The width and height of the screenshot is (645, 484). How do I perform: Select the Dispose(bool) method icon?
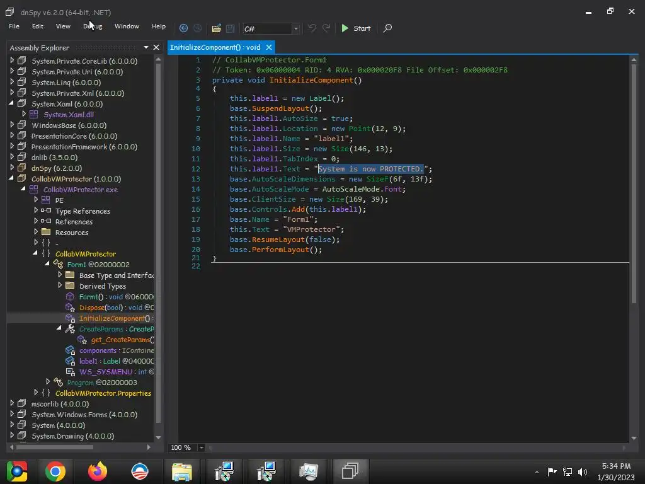coord(70,308)
